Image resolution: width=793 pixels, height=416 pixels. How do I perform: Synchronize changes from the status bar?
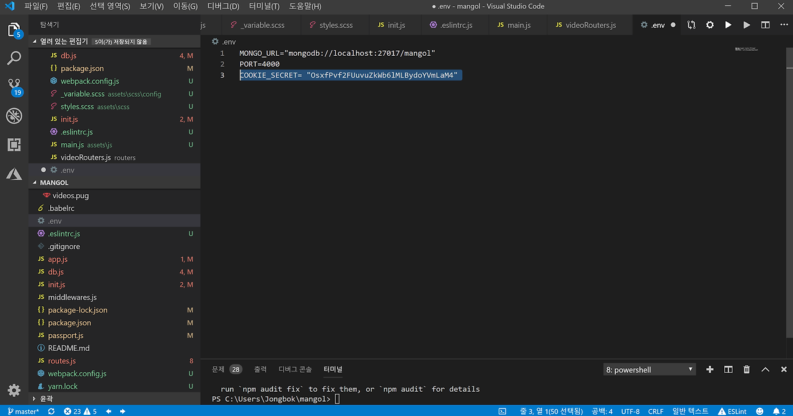point(51,411)
